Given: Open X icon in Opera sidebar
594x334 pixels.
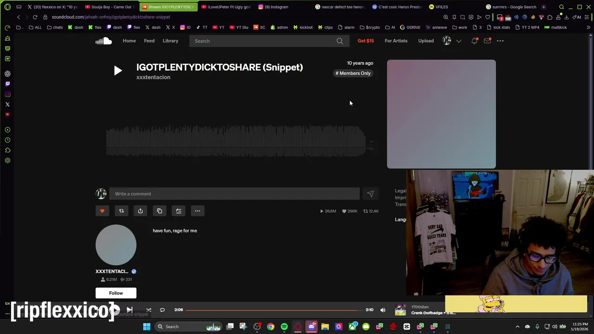Looking at the screenshot, I should tap(7, 104).
